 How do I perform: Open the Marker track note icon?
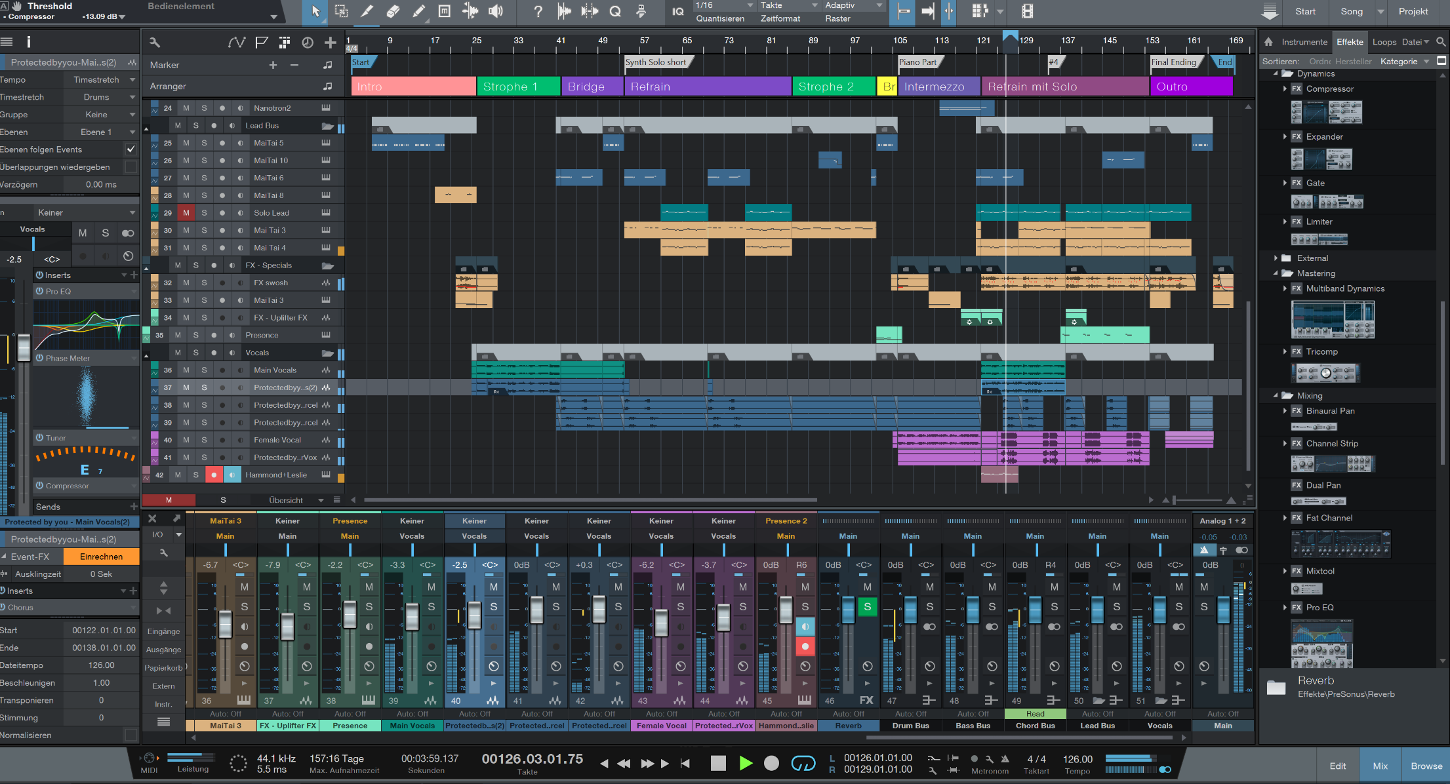click(327, 65)
